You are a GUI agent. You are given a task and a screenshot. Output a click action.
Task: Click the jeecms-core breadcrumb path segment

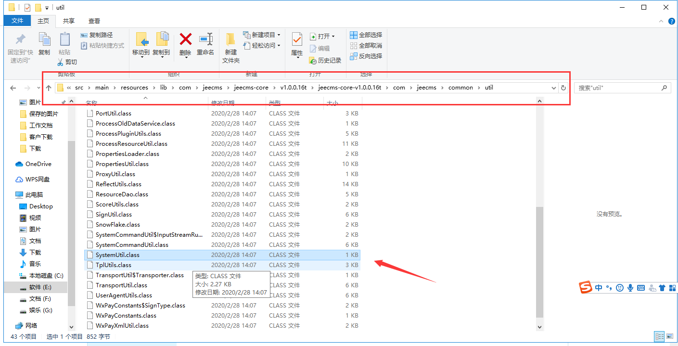(251, 88)
